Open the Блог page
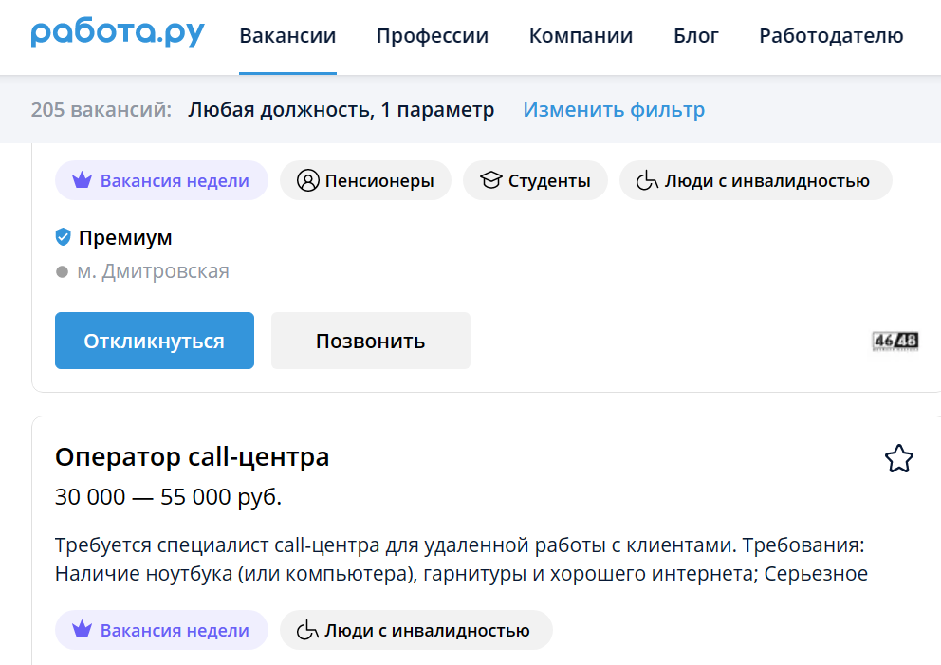Viewport: 941px width, 665px height. coord(695,36)
